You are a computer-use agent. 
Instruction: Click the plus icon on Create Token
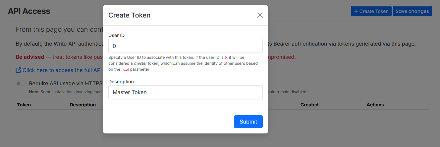click(356, 11)
